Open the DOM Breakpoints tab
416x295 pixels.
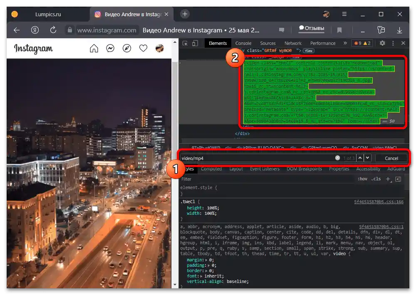click(x=305, y=169)
